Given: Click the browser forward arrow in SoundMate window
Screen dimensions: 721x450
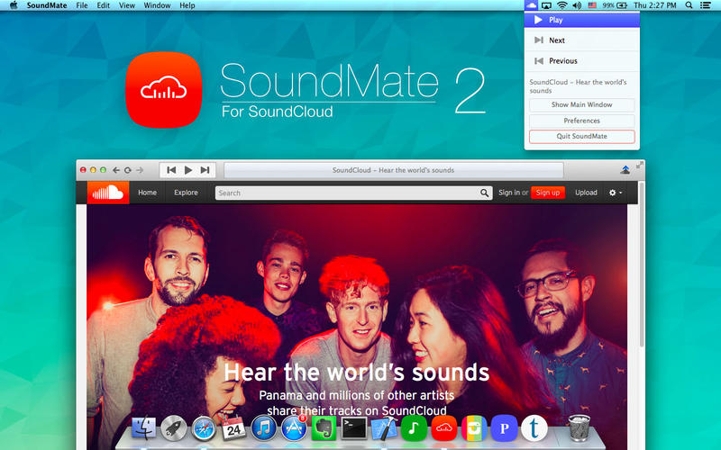Looking at the screenshot, I should 140,170.
